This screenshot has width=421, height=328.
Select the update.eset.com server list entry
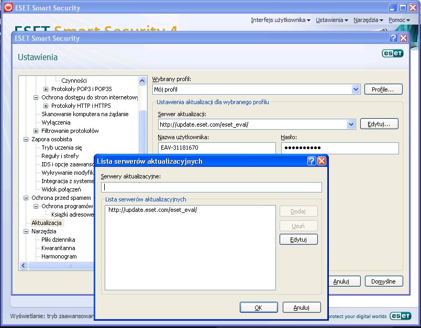tap(153, 210)
